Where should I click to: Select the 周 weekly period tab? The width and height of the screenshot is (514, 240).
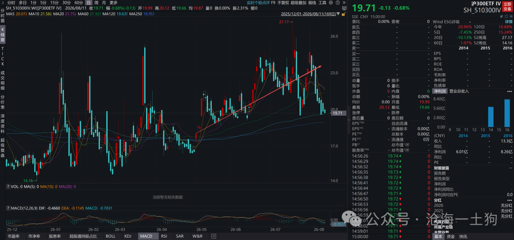coord(96,2)
